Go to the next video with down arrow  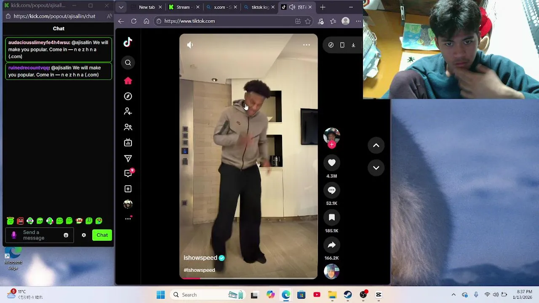[376, 168]
